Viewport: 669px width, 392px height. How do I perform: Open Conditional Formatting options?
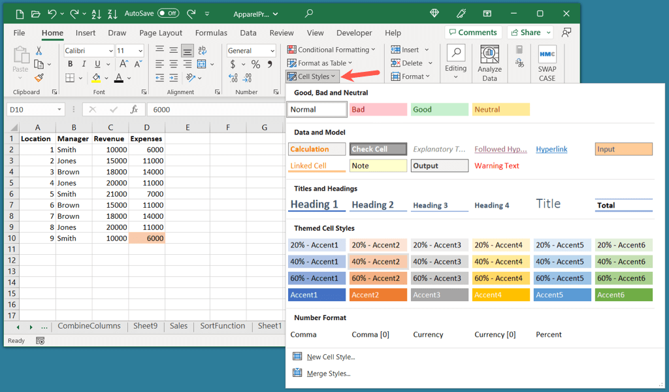(331, 50)
